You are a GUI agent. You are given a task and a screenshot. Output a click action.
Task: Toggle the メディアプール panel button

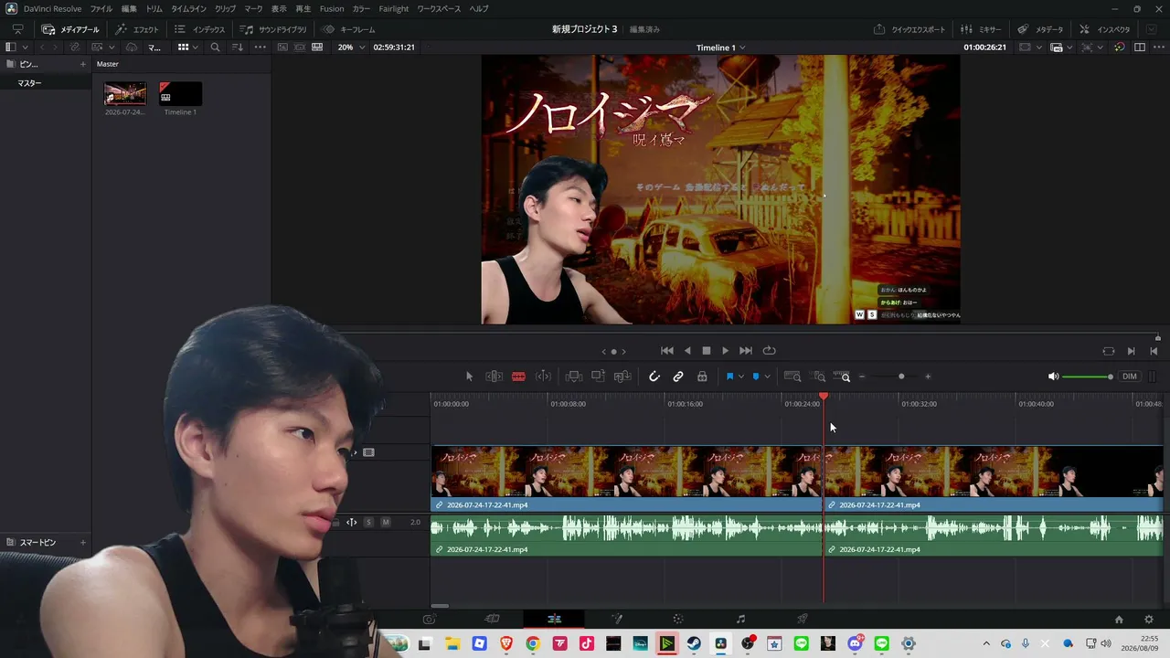tap(70, 29)
